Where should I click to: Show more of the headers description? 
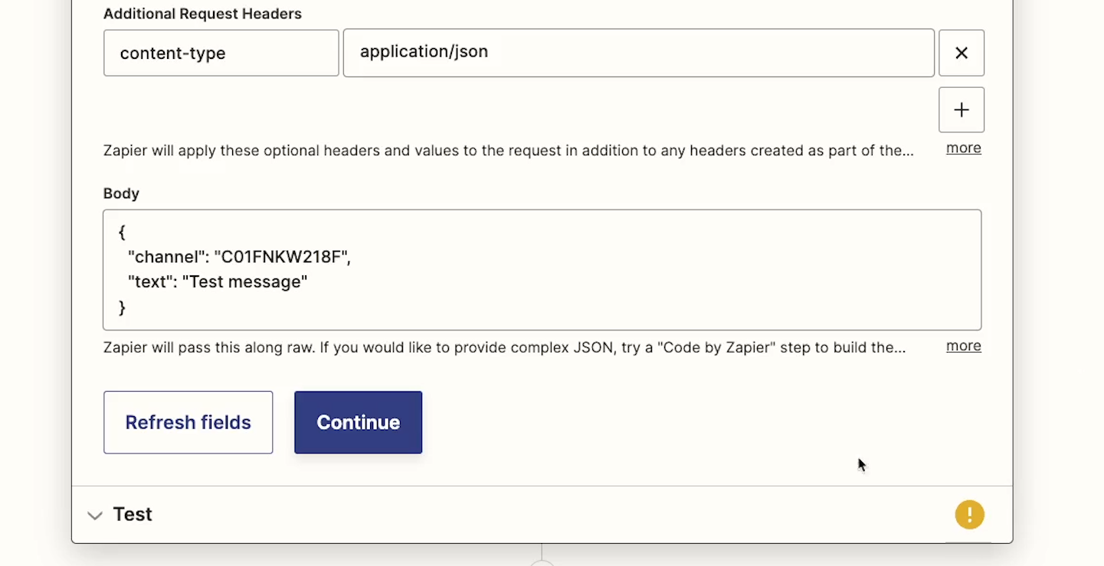963,148
